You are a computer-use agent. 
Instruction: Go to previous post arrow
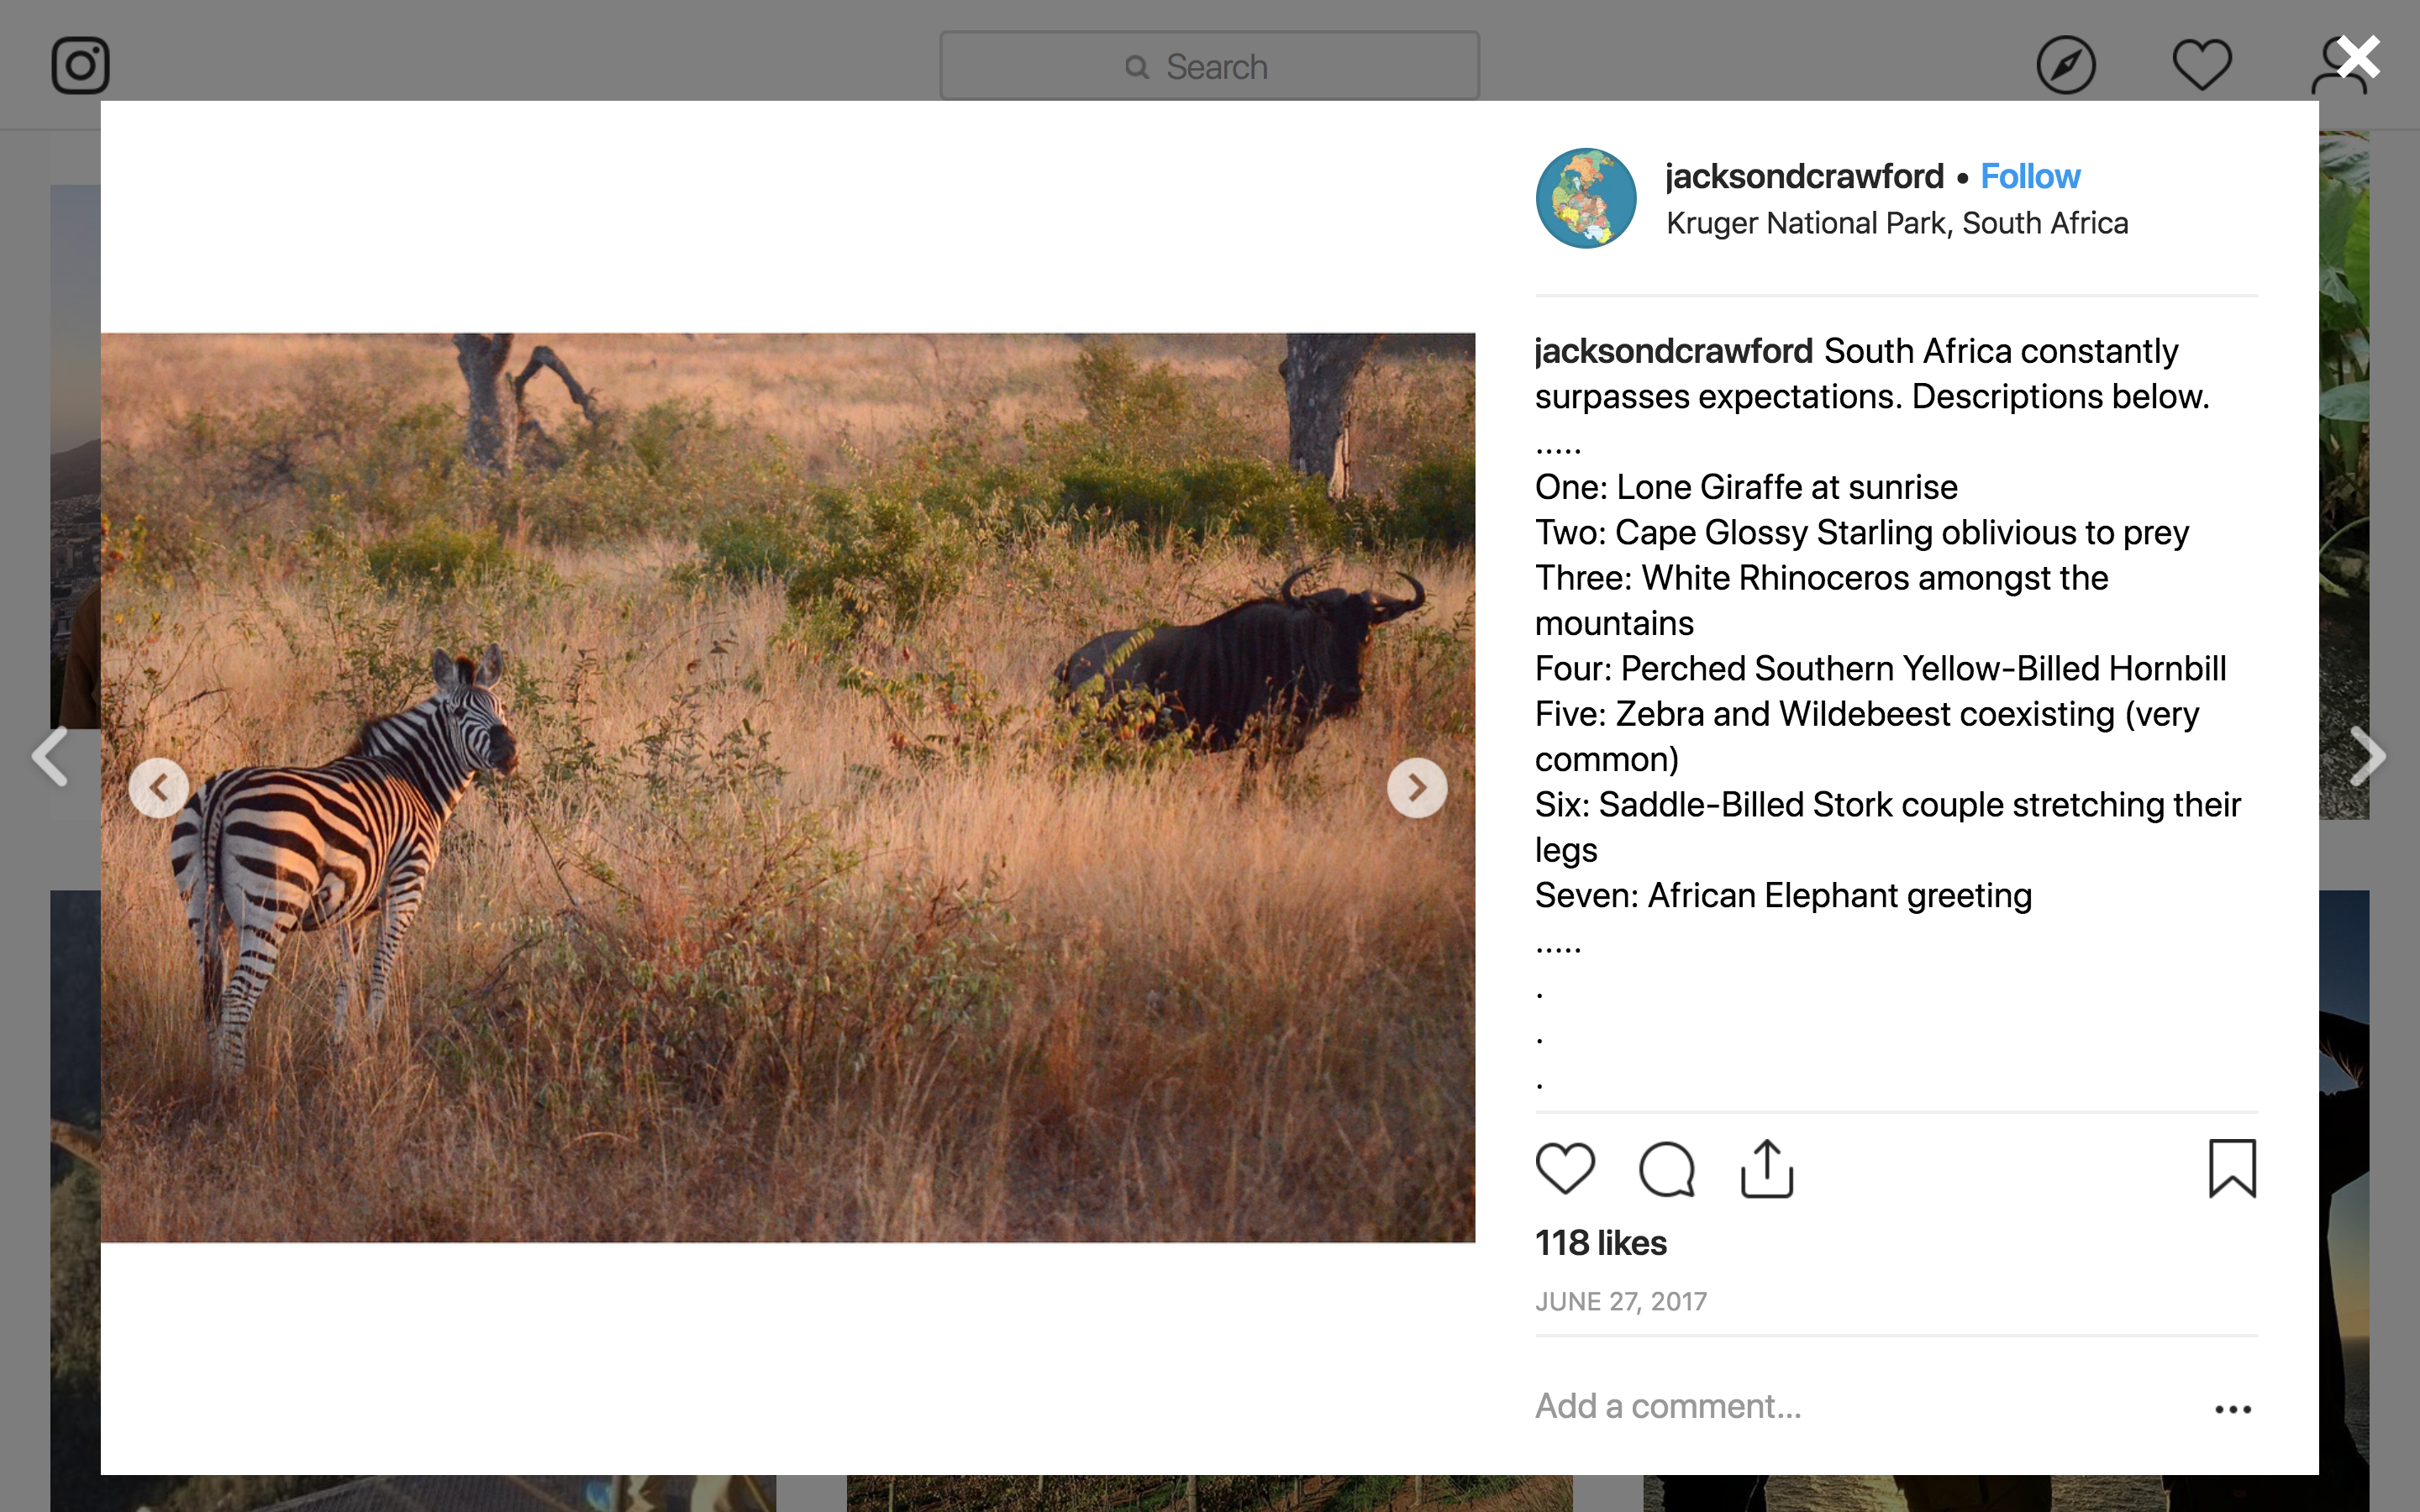[x=50, y=756]
